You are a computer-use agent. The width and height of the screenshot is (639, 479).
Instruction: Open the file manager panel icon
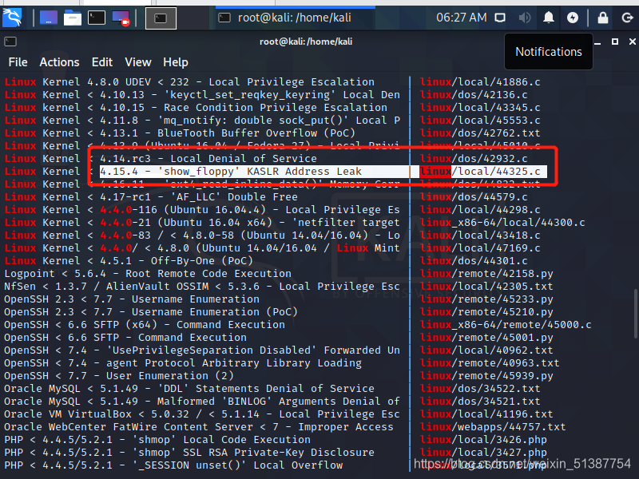[x=73, y=18]
